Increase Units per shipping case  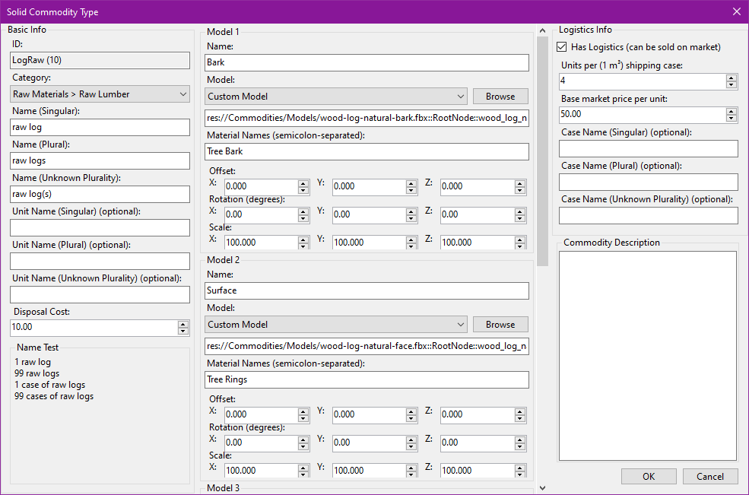coord(732,78)
